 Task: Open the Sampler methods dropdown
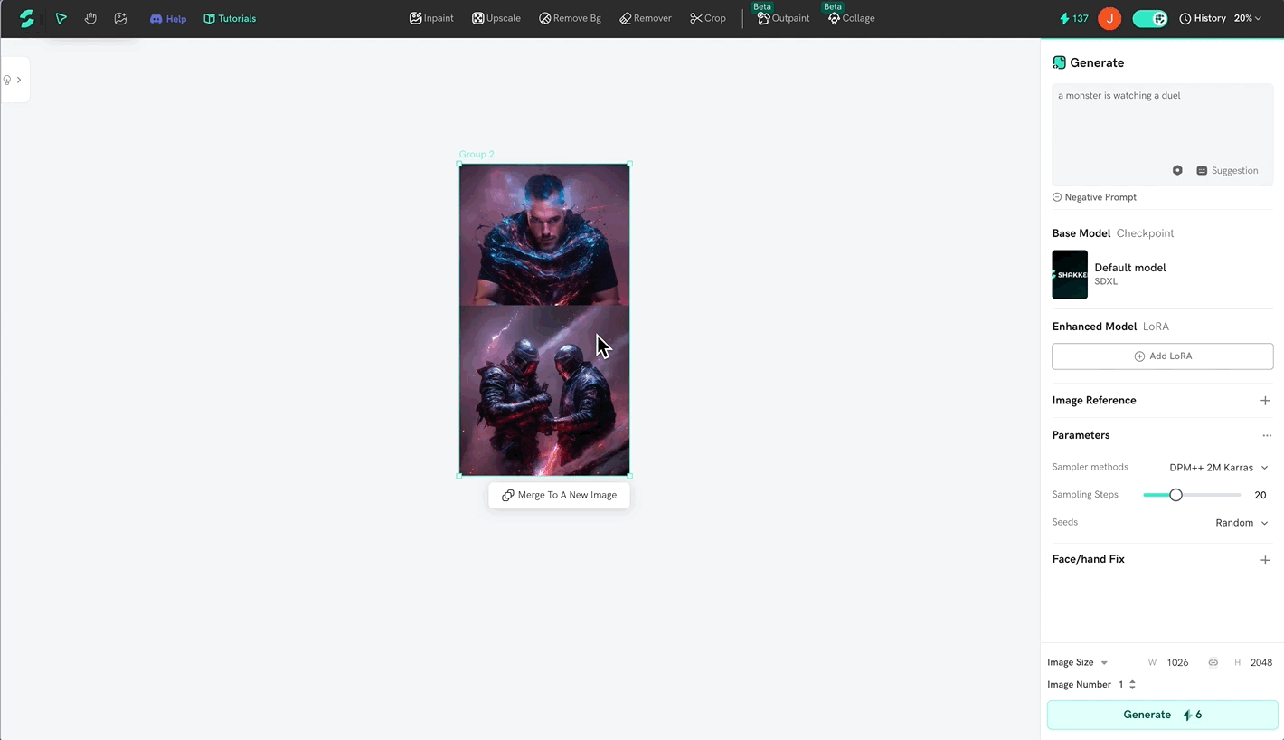click(x=1218, y=468)
